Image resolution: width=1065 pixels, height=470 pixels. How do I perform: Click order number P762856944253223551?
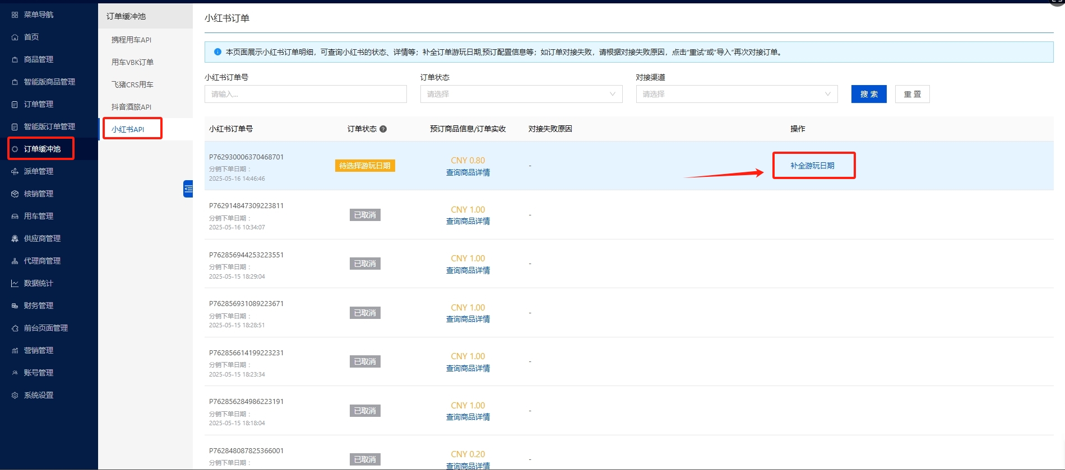247,255
